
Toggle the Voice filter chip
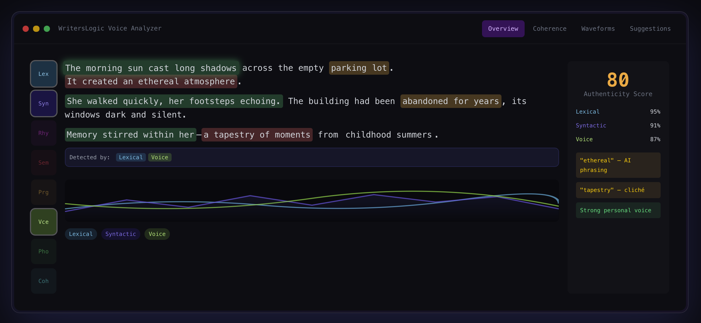(x=157, y=234)
